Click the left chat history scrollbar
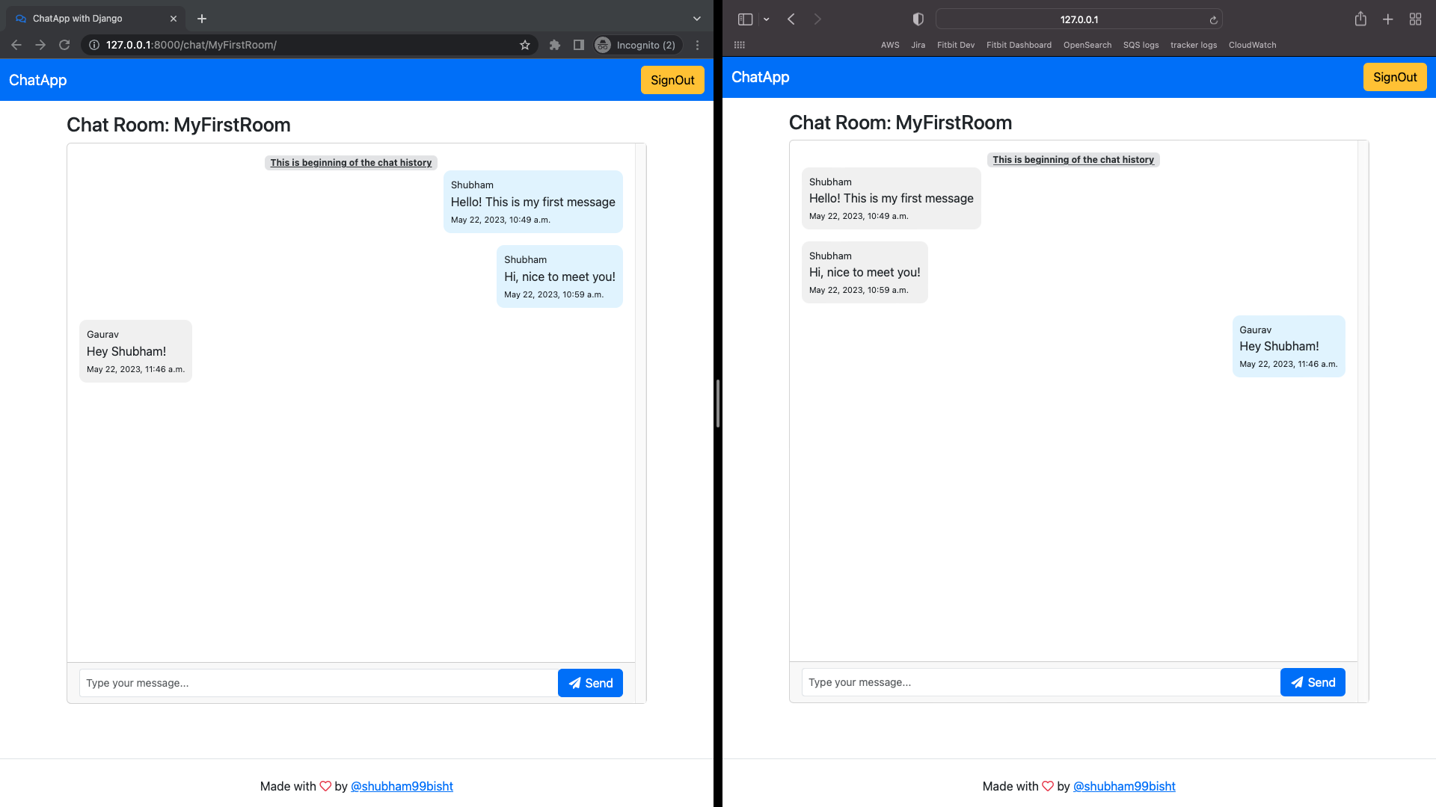 (x=640, y=403)
